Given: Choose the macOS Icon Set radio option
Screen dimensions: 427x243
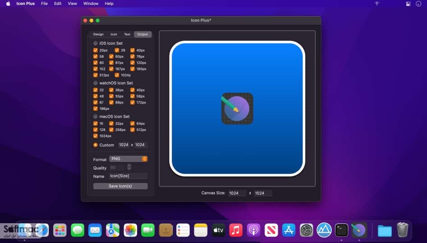Looking at the screenshot, I should 95,117.
